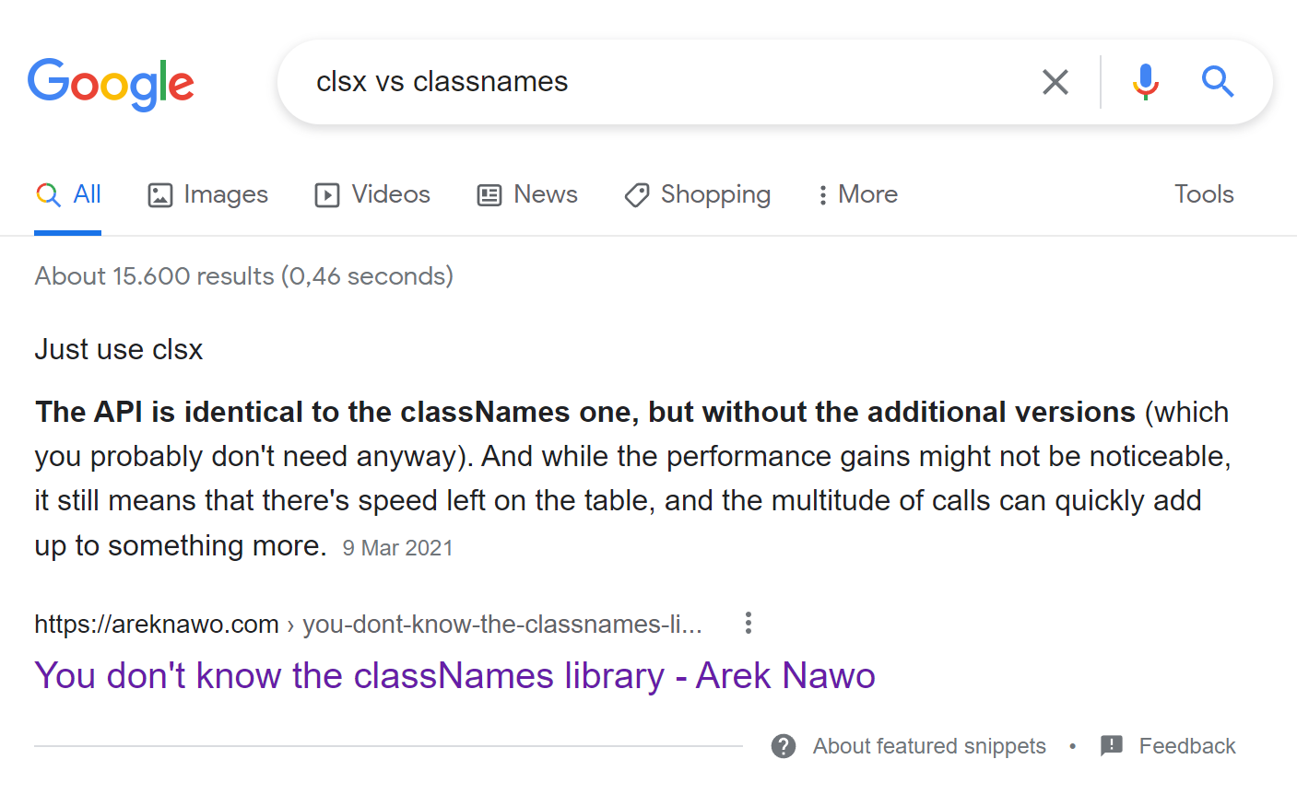The height and width of the screenshot is (806, 1297).
Task: Expand the More search categories menu
Action: pos(856,194)
